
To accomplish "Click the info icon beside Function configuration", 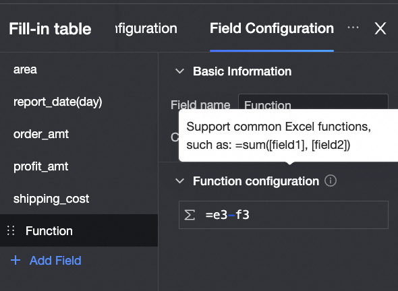I will (x=331, y=181).
